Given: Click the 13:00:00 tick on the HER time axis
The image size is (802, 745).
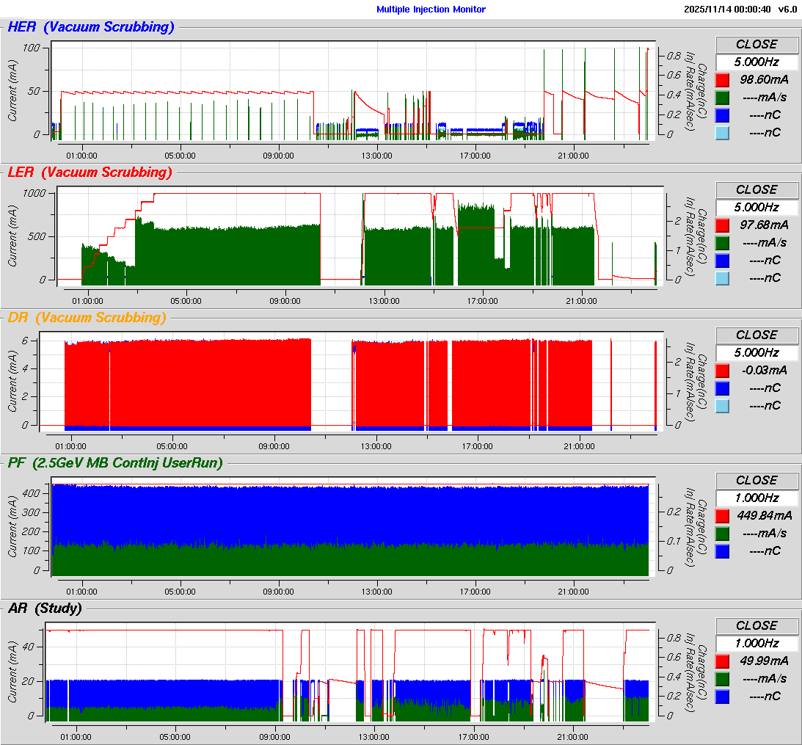Looking at the screenshot, I should click(376, 156).
